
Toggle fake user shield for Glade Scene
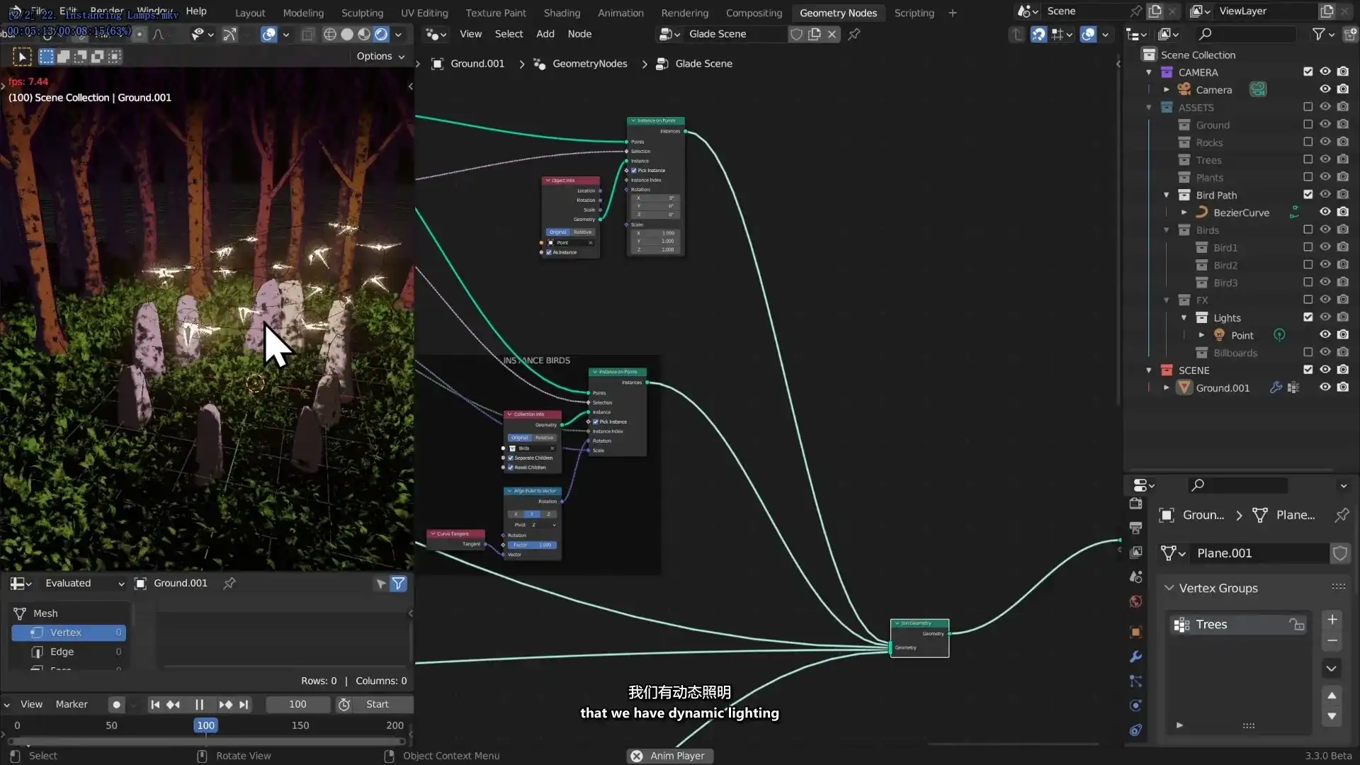[x=796, y=34]
